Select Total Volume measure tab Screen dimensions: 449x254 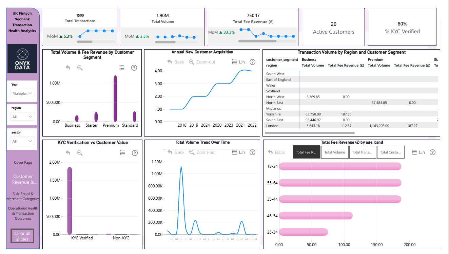pyautogui.click(x=335, y=152)
